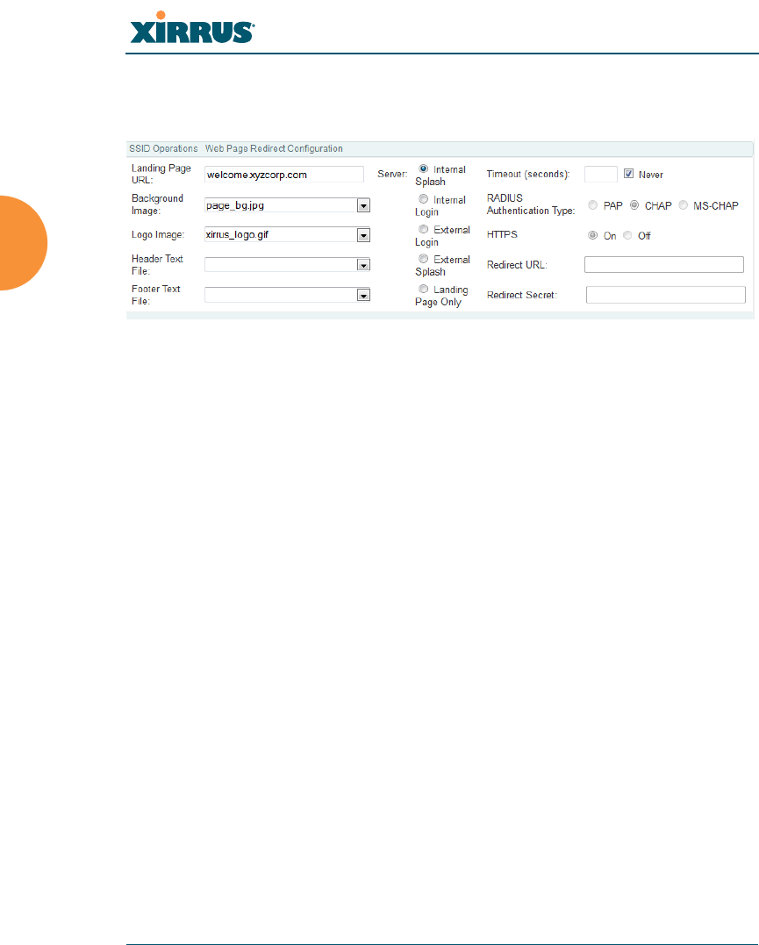This screenshot has height=945, width=759.
Task: Click the Redirect URL input field
Action: point(664,265)
